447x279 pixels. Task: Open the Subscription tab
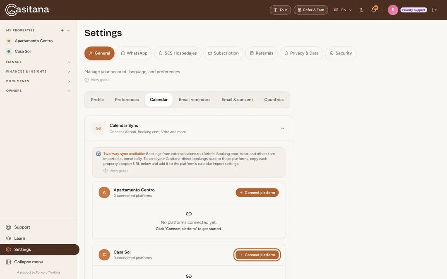(x=223, y=53)
